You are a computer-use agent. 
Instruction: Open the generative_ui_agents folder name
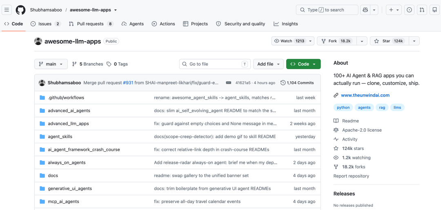tap(70, 189)
